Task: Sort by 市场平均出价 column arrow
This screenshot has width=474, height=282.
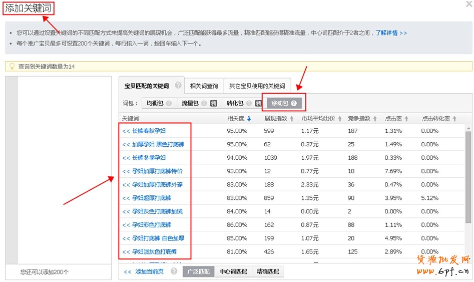Action: 340,119
